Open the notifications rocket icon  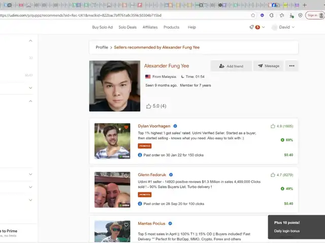click(x=252, y=27)
